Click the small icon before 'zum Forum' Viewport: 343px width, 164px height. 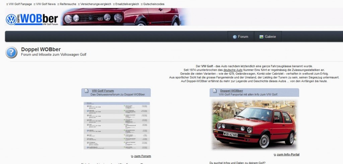(132, 156)
